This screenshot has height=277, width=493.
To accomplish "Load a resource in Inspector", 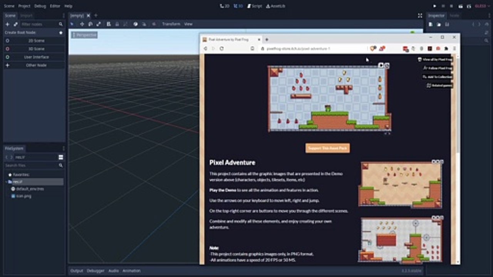I will [x=439, y=24].
